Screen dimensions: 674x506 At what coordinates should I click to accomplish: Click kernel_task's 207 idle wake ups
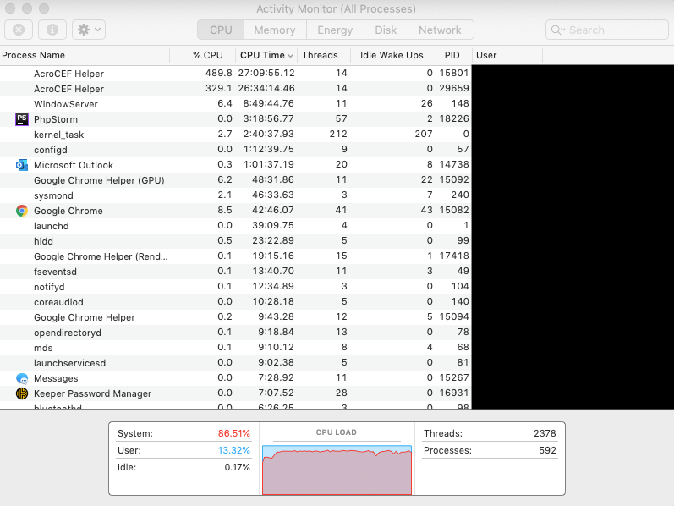tap(424, 134)
